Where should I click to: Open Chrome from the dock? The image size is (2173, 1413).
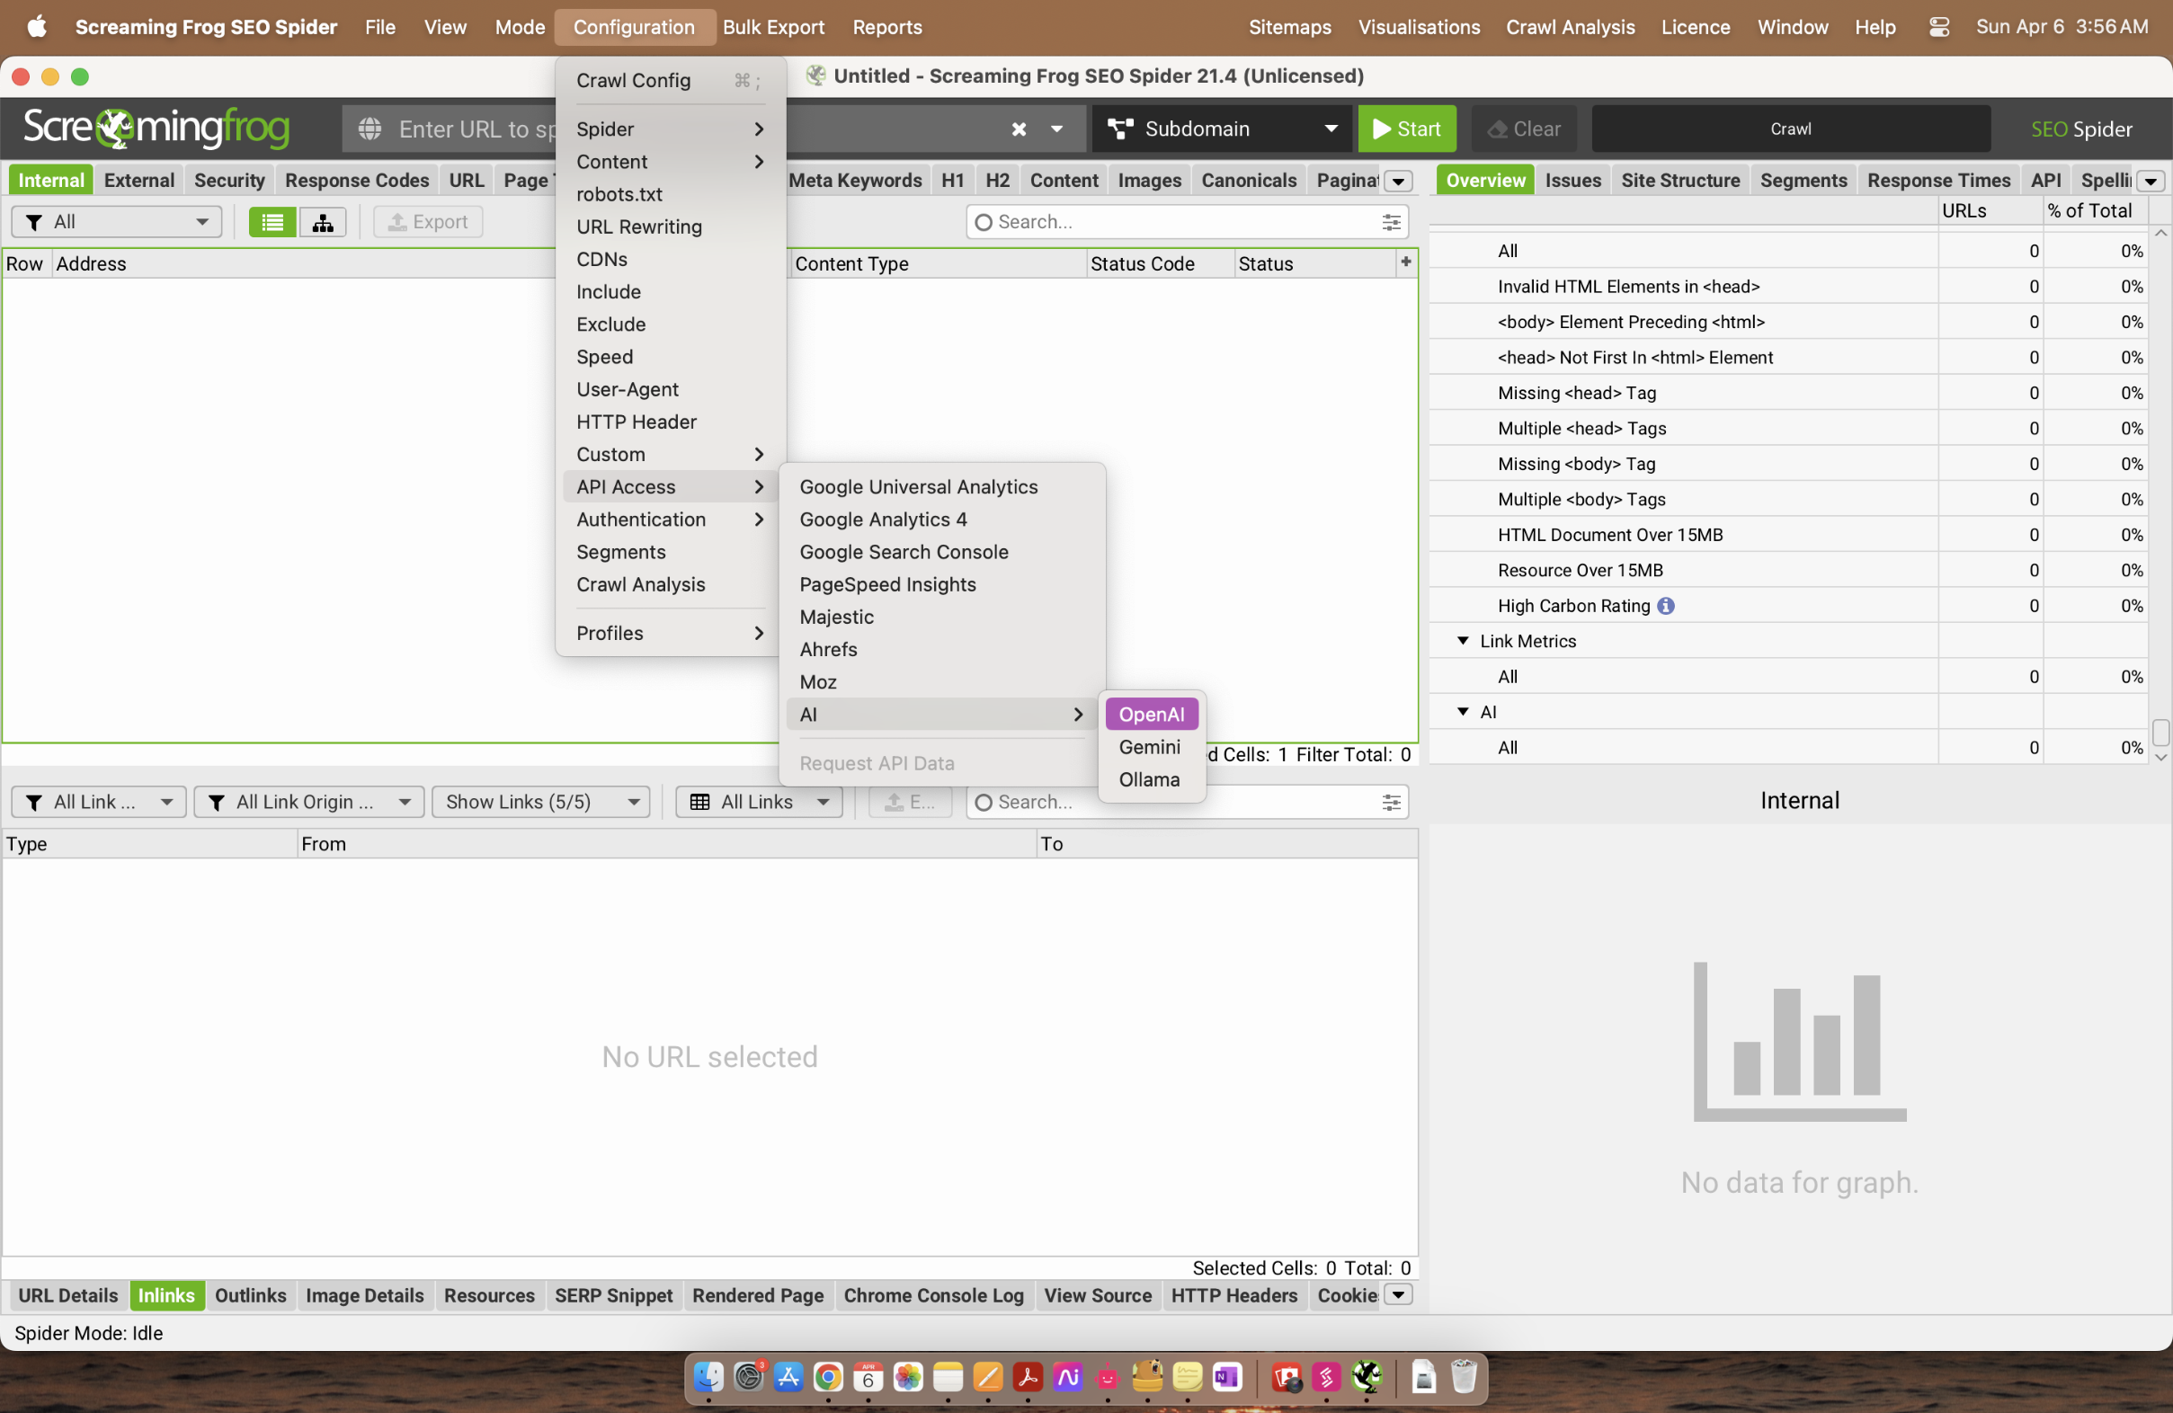[828, 1376]
